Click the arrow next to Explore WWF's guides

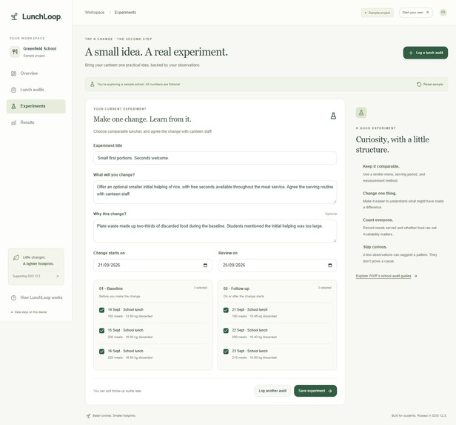pyautogui.click(x=415, y=276)
